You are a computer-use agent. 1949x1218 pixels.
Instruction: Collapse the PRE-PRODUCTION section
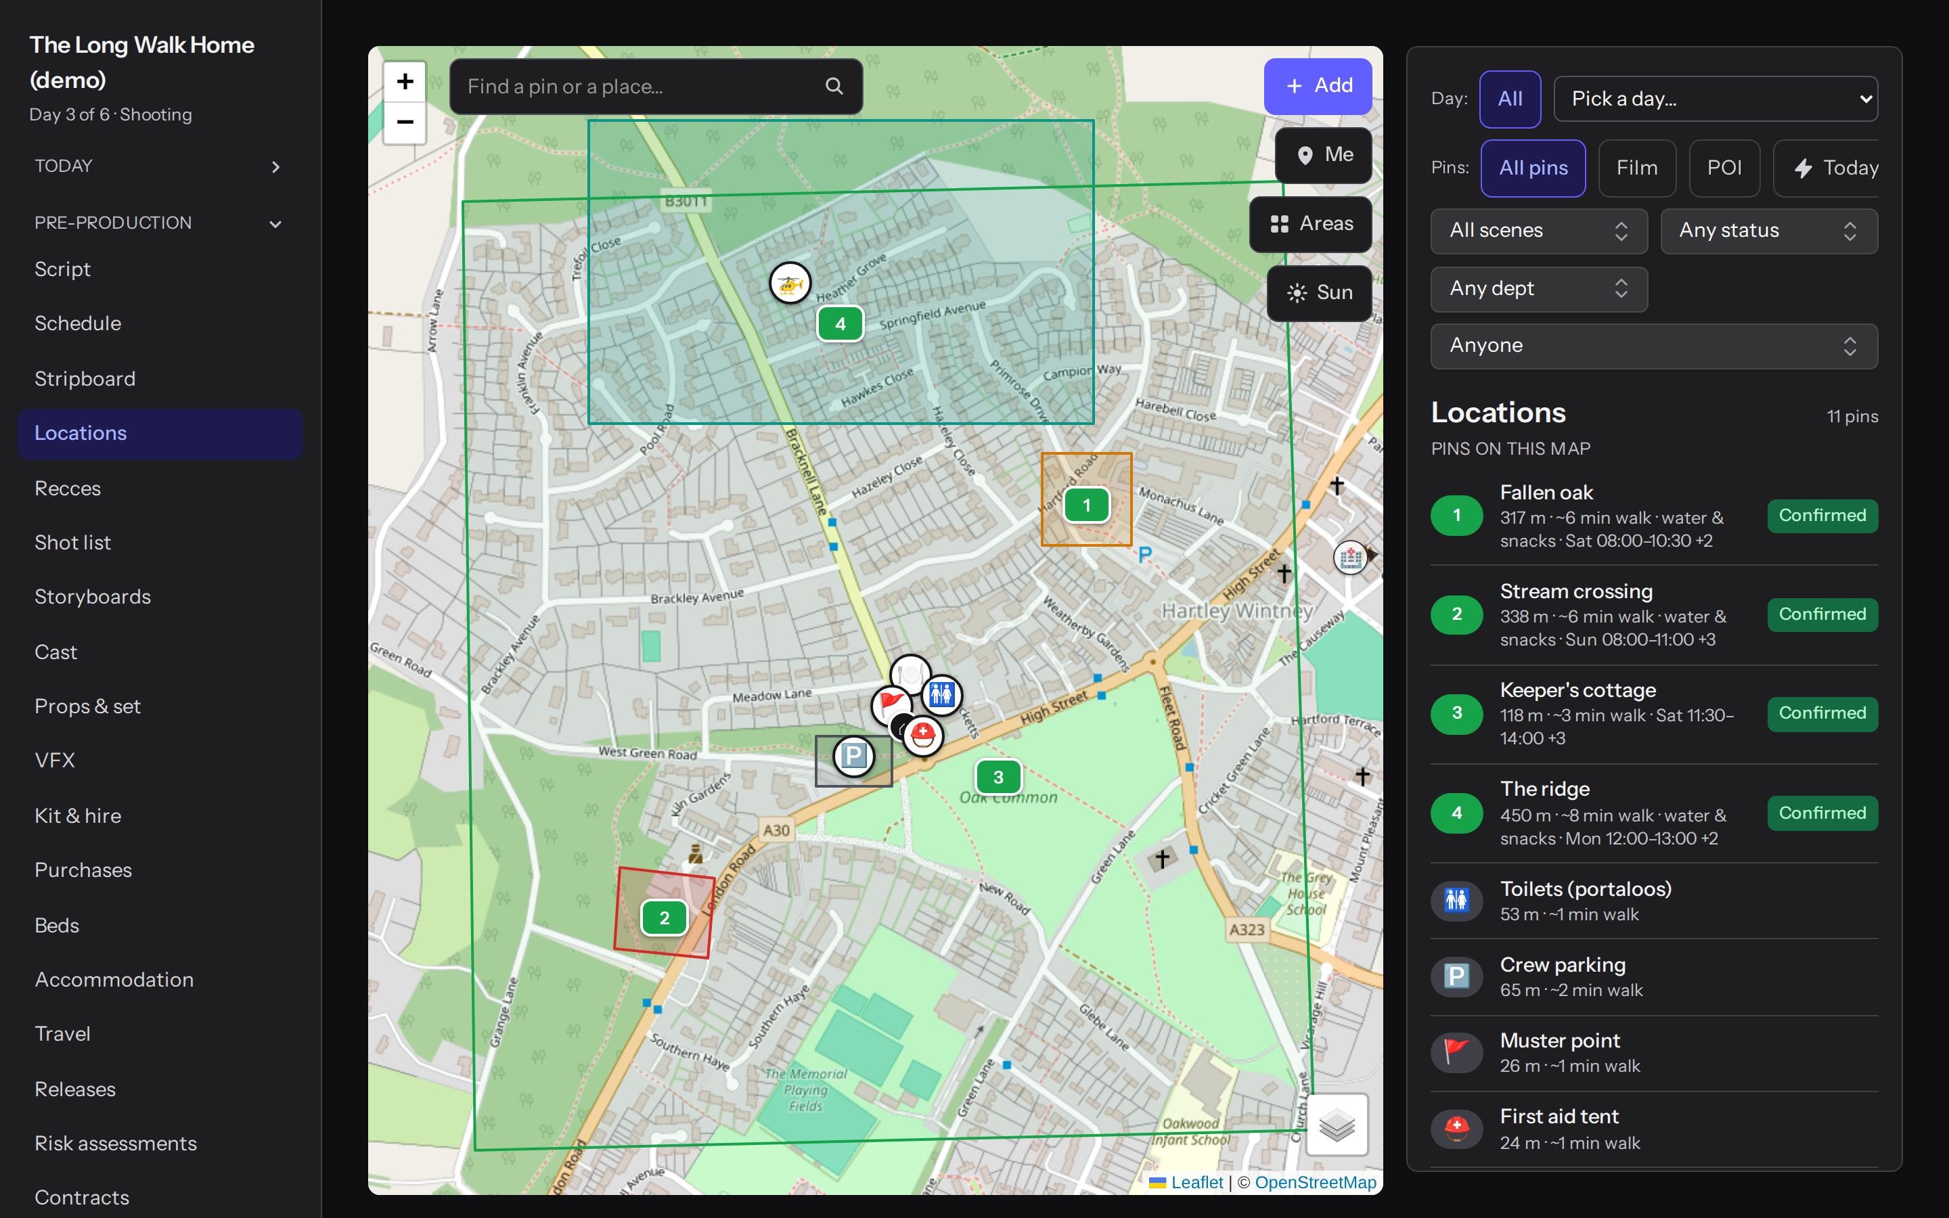(x=160, y=223)
